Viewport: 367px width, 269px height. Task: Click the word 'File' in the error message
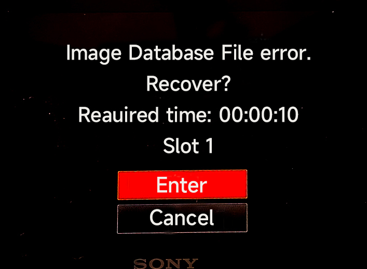coord(237,52)
